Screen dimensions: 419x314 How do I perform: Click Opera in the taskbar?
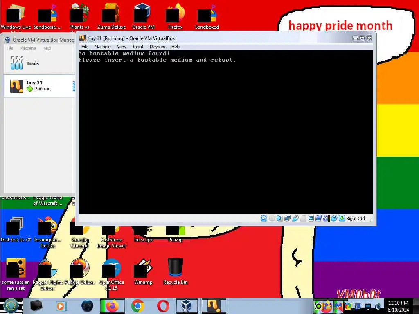tap(163, 306)
